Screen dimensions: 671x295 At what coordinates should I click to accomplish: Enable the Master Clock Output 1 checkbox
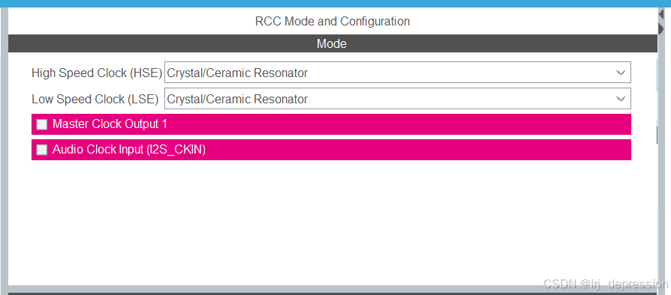42,124
